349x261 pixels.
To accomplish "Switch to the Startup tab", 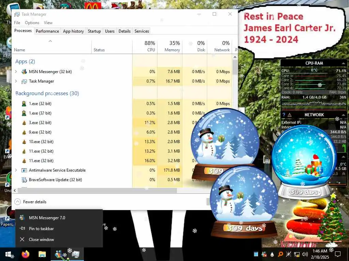I will [x=94, y=31].
